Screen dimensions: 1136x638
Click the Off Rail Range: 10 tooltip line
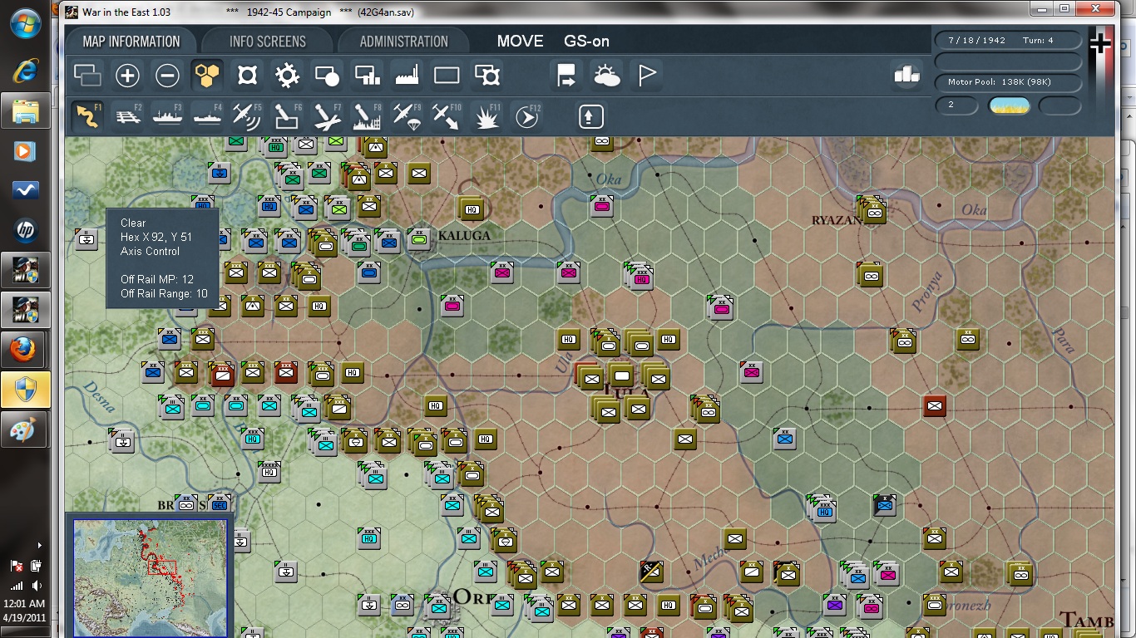coord(164,293)
